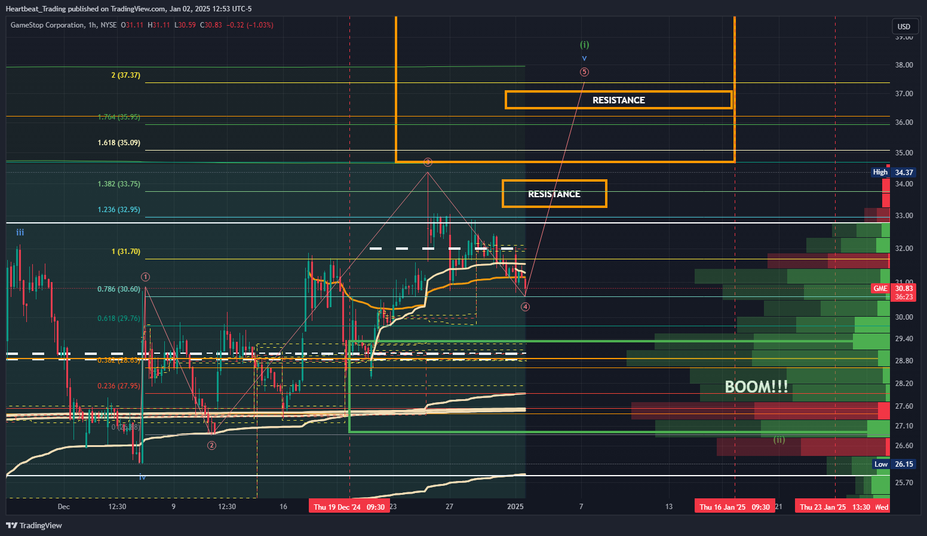The image size is (927, 536).
Task: Click the lower RESISTANCE box label
Action: click(x=554, y=194)
